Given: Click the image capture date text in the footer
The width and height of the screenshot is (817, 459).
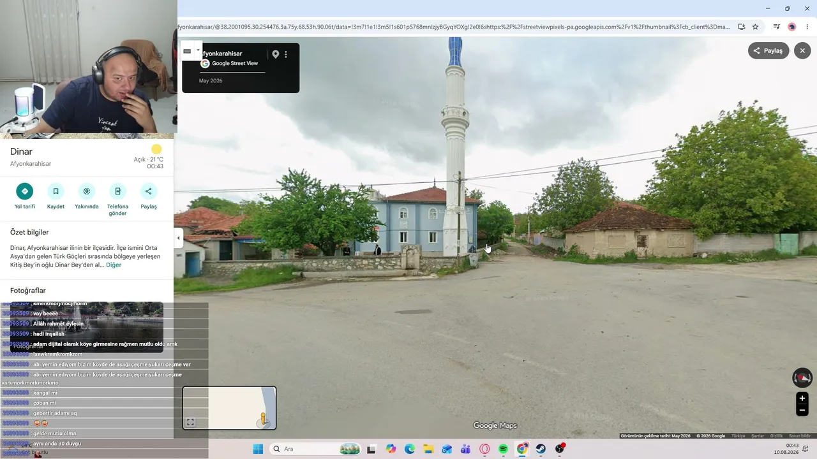Looking at the screenshot, I should (x=656, y=436).
